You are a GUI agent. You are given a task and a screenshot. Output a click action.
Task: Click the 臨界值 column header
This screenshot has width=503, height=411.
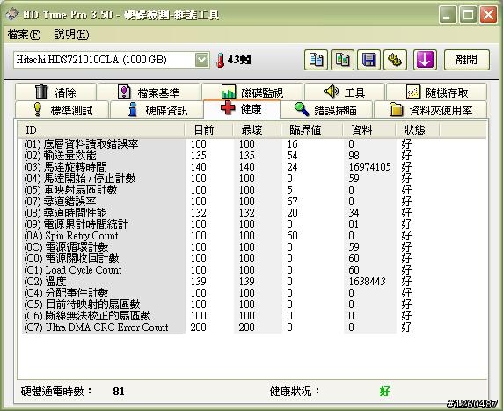pos(312,130)
